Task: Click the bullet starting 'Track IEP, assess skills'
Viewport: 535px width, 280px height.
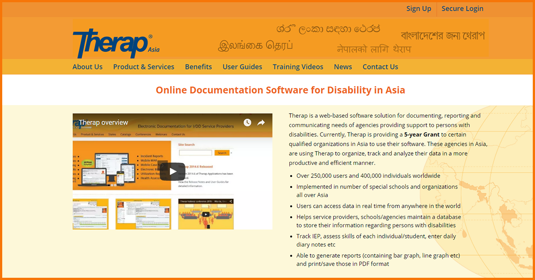Action: click(376, 240)
